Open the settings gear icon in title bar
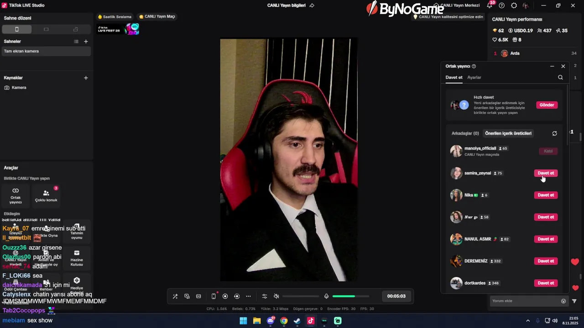 point(514,5)
